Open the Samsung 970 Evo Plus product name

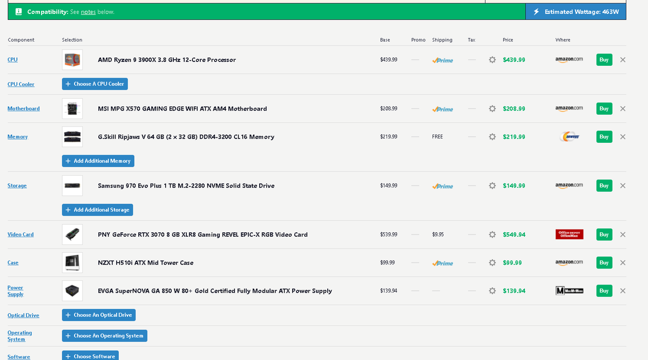coord(186,185)
